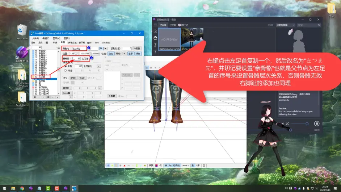Select bone '87: 右足首先' in list
This screenshot has height=192, width=341.
click(45, 87)
